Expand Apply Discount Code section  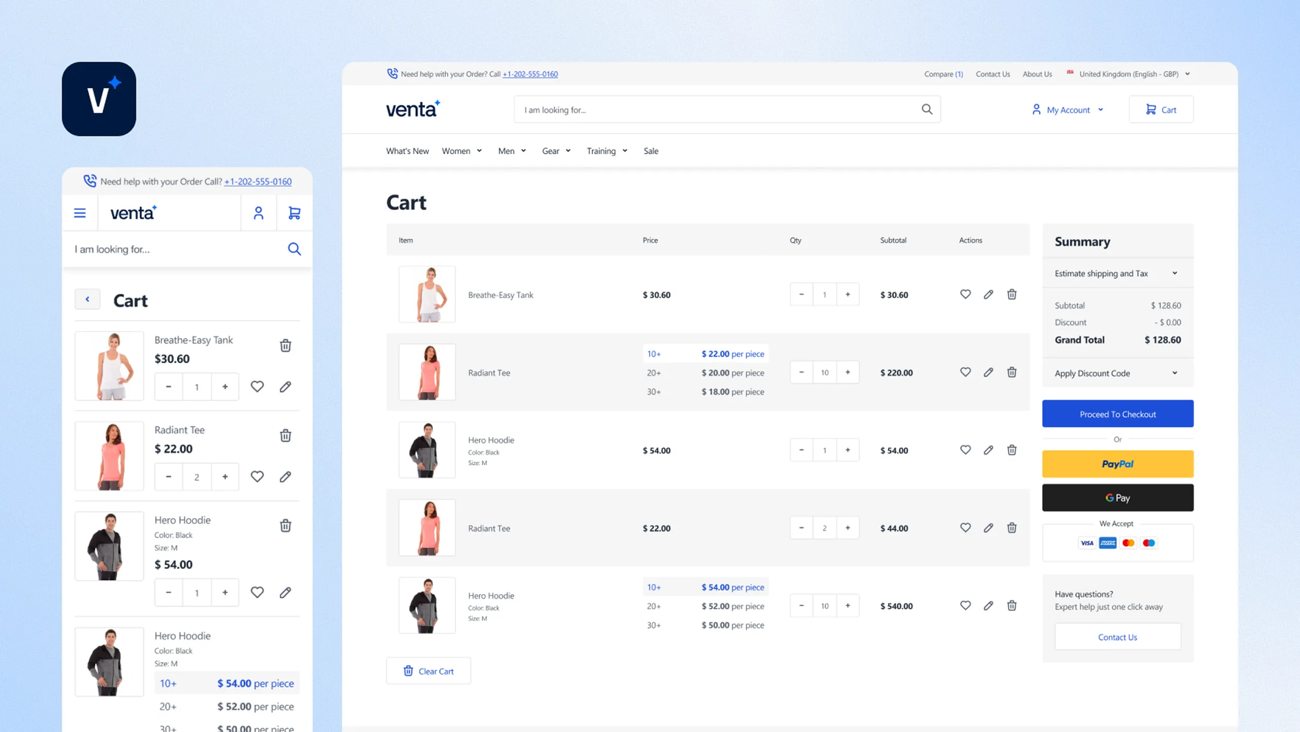point(1117,373)
